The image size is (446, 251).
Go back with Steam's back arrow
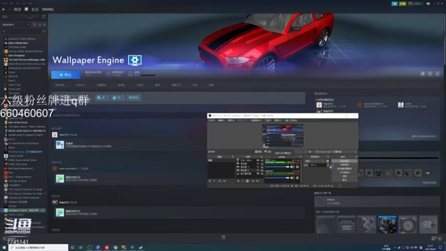click(x=3, y=9)
